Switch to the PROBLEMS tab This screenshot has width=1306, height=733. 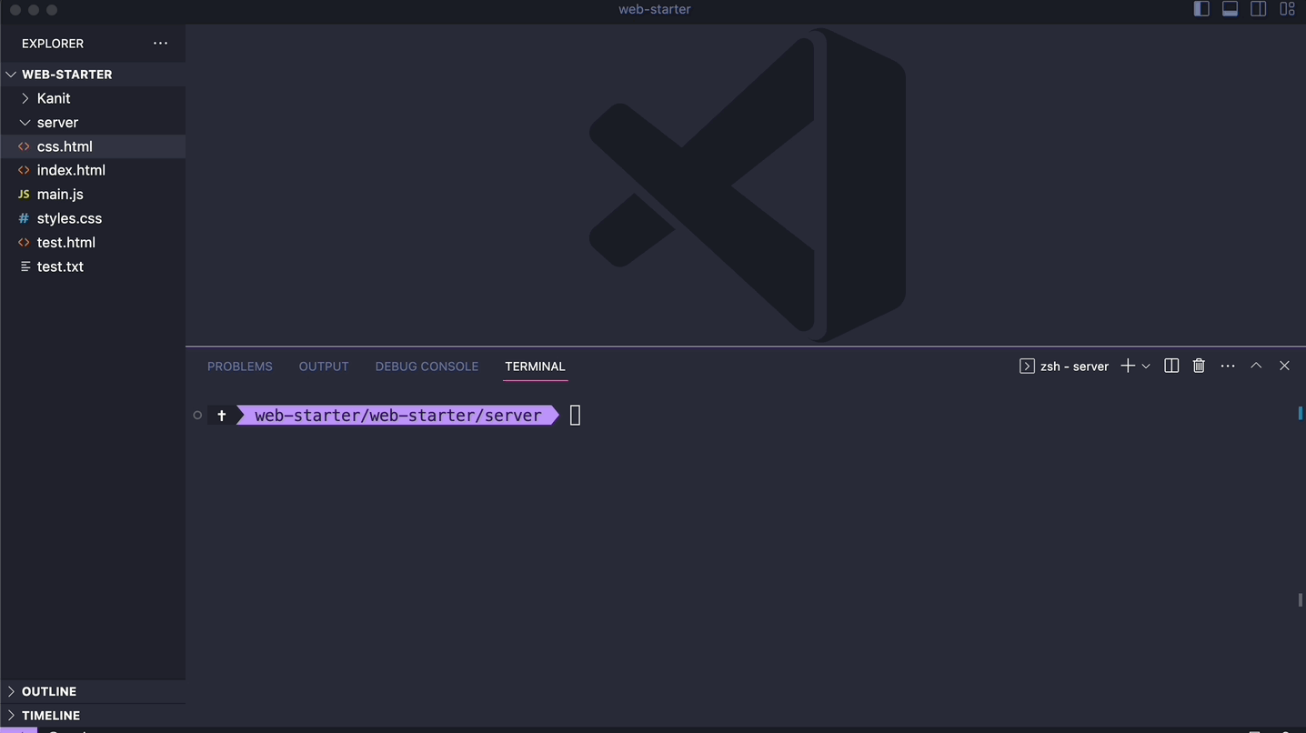click(240, 366)
